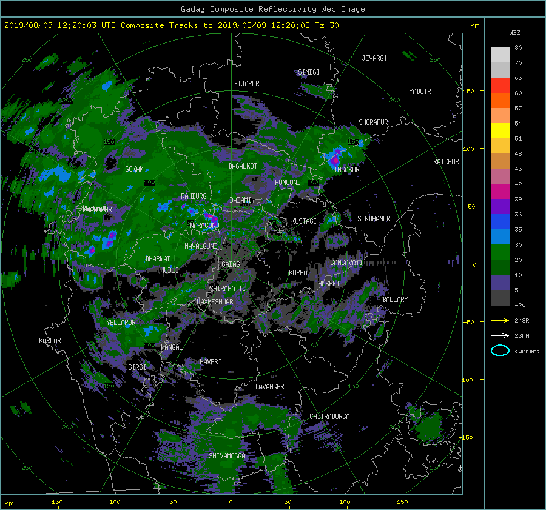
Task: Click the GOKAK city label
Action: pos(135,169)
